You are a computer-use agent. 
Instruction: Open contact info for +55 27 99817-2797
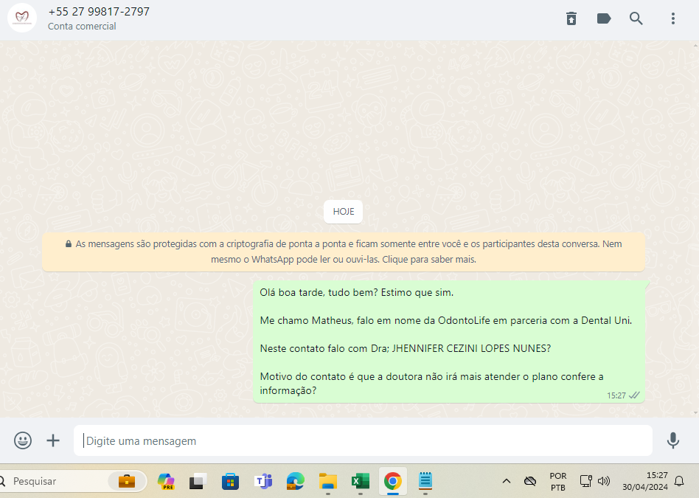99,12
